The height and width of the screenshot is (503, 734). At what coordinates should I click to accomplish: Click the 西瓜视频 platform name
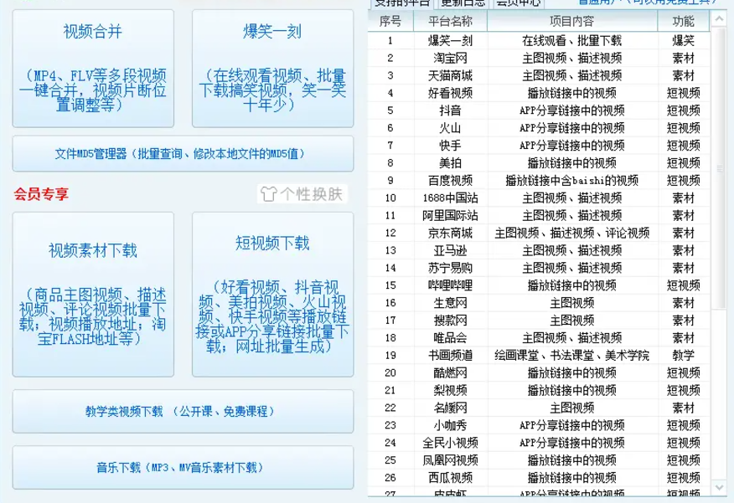tap(450, 478)
